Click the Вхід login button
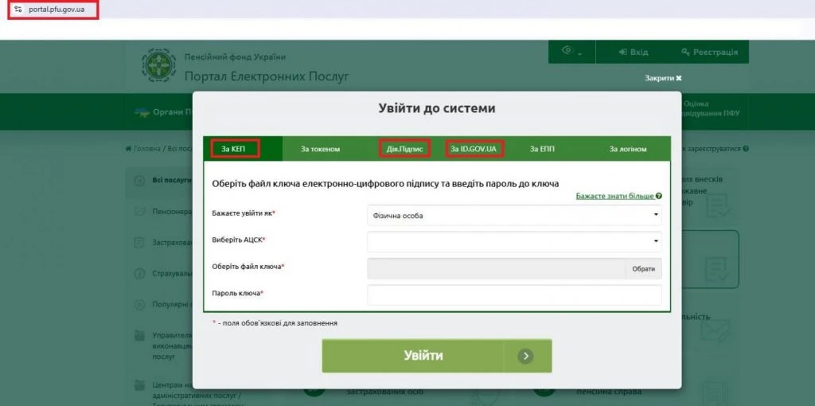 (x=633, y=52)
